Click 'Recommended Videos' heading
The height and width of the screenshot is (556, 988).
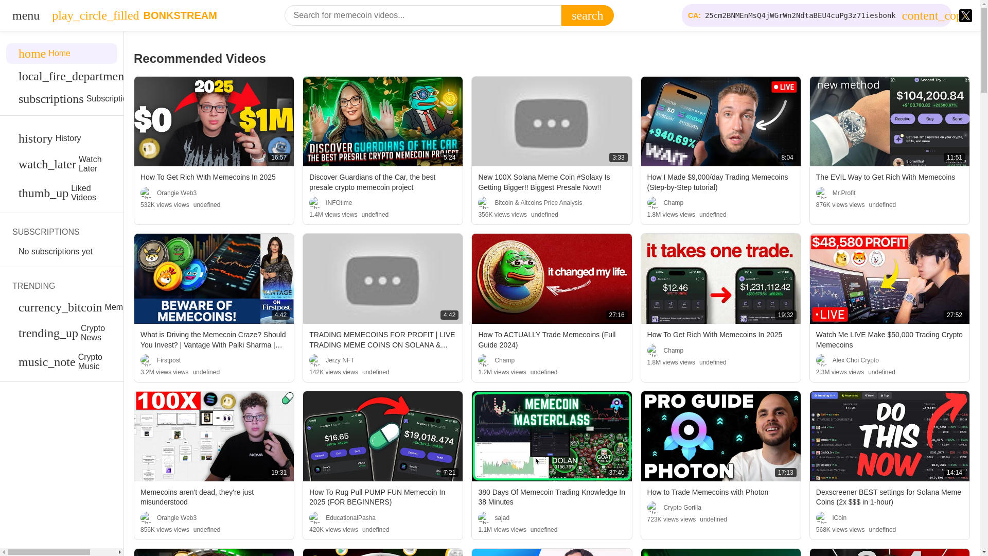(x=200, y=59)
